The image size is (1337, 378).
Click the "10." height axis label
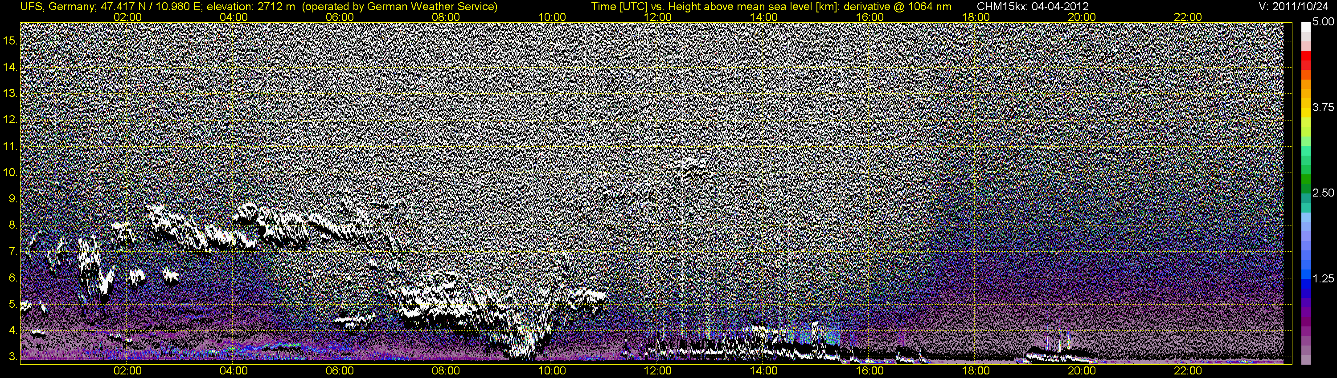(11, 173)
